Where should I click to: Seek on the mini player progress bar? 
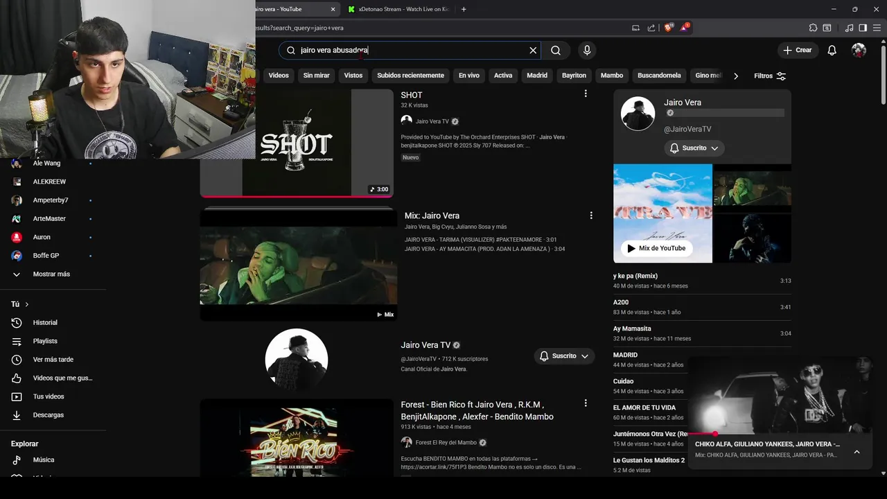click(780, 434)
